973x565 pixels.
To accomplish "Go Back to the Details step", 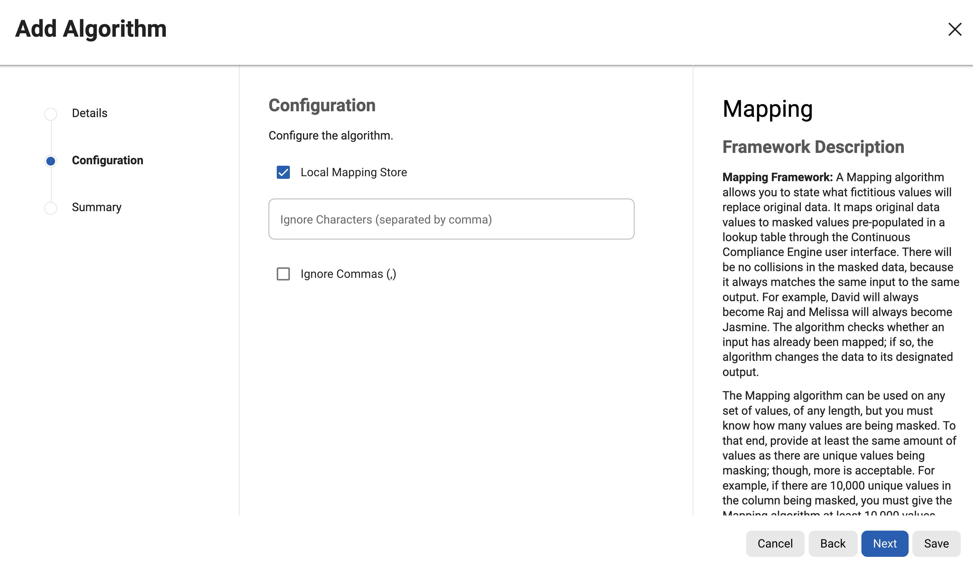I will (x=833, y=543).
